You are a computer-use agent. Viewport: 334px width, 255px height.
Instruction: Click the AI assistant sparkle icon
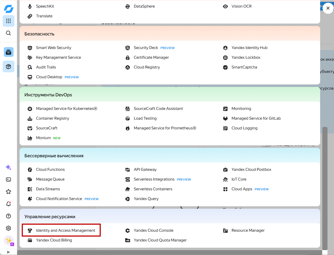pos(8,167)
